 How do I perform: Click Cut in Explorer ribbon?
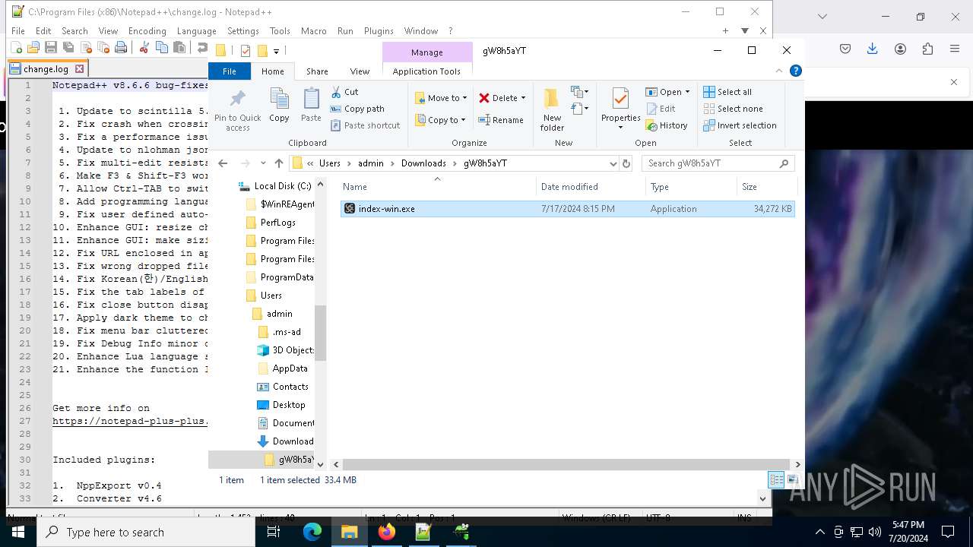point(344,92)
